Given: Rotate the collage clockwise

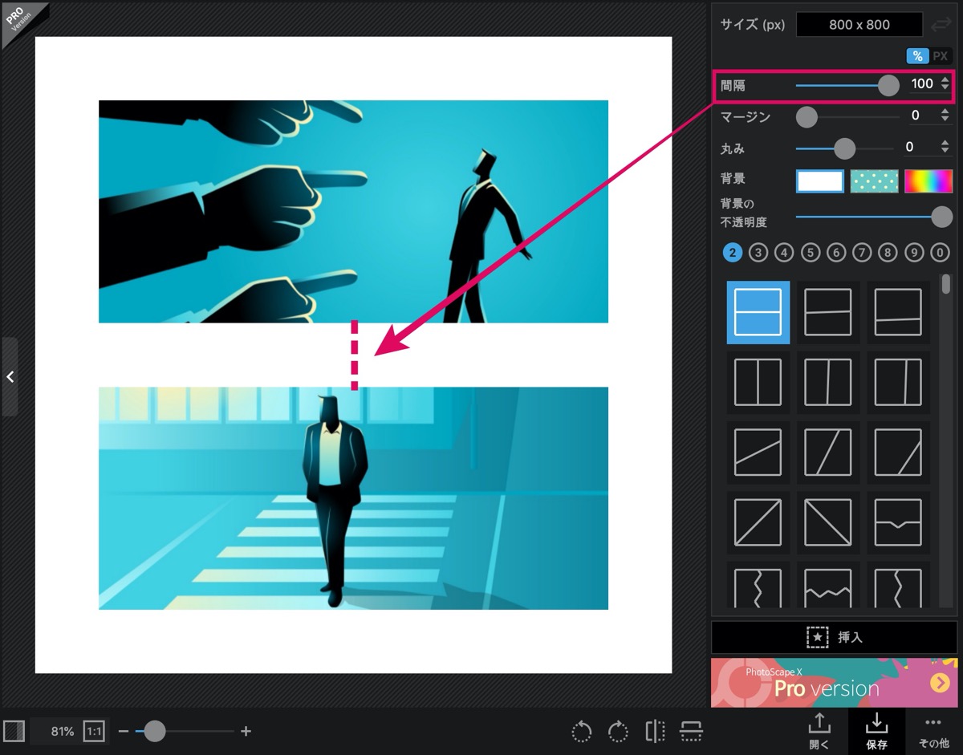Looking at the screenshot, I should pyautogui.click(x=618, y=731).
